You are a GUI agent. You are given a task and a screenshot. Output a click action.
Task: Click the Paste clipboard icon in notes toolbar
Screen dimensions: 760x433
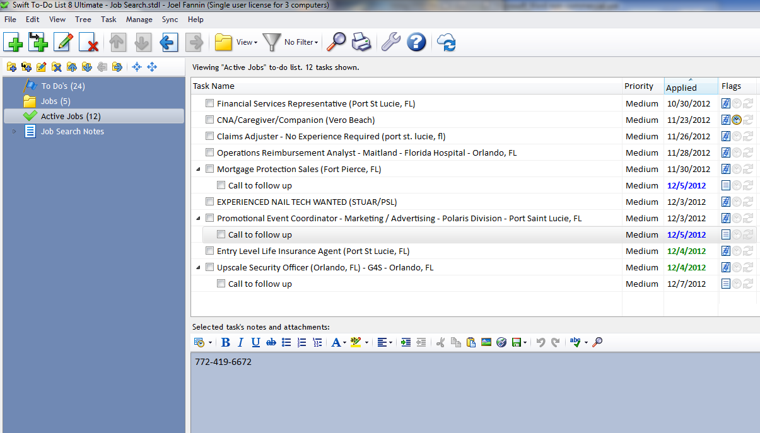(471, 342)
